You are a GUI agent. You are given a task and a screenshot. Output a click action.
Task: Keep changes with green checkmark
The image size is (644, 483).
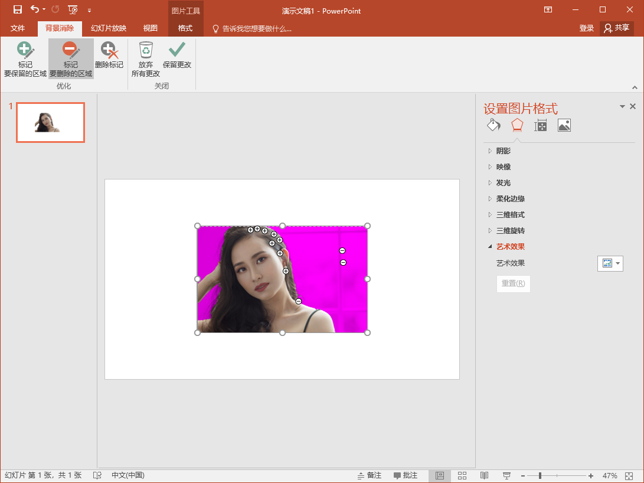click(x=177, y=56)
